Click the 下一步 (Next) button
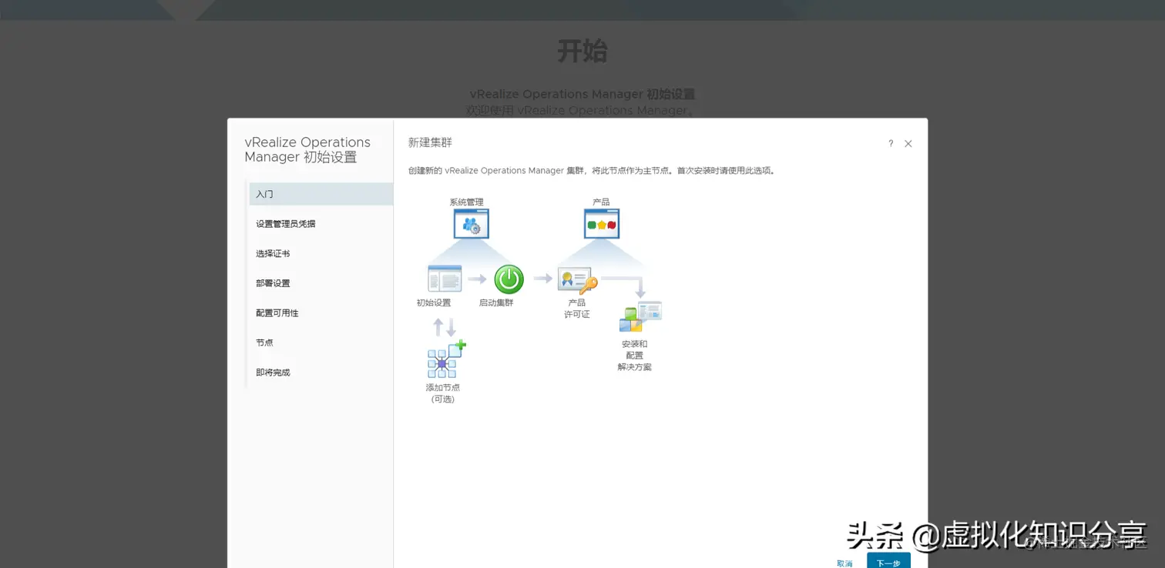1165x568 pixels. (888, 563)
